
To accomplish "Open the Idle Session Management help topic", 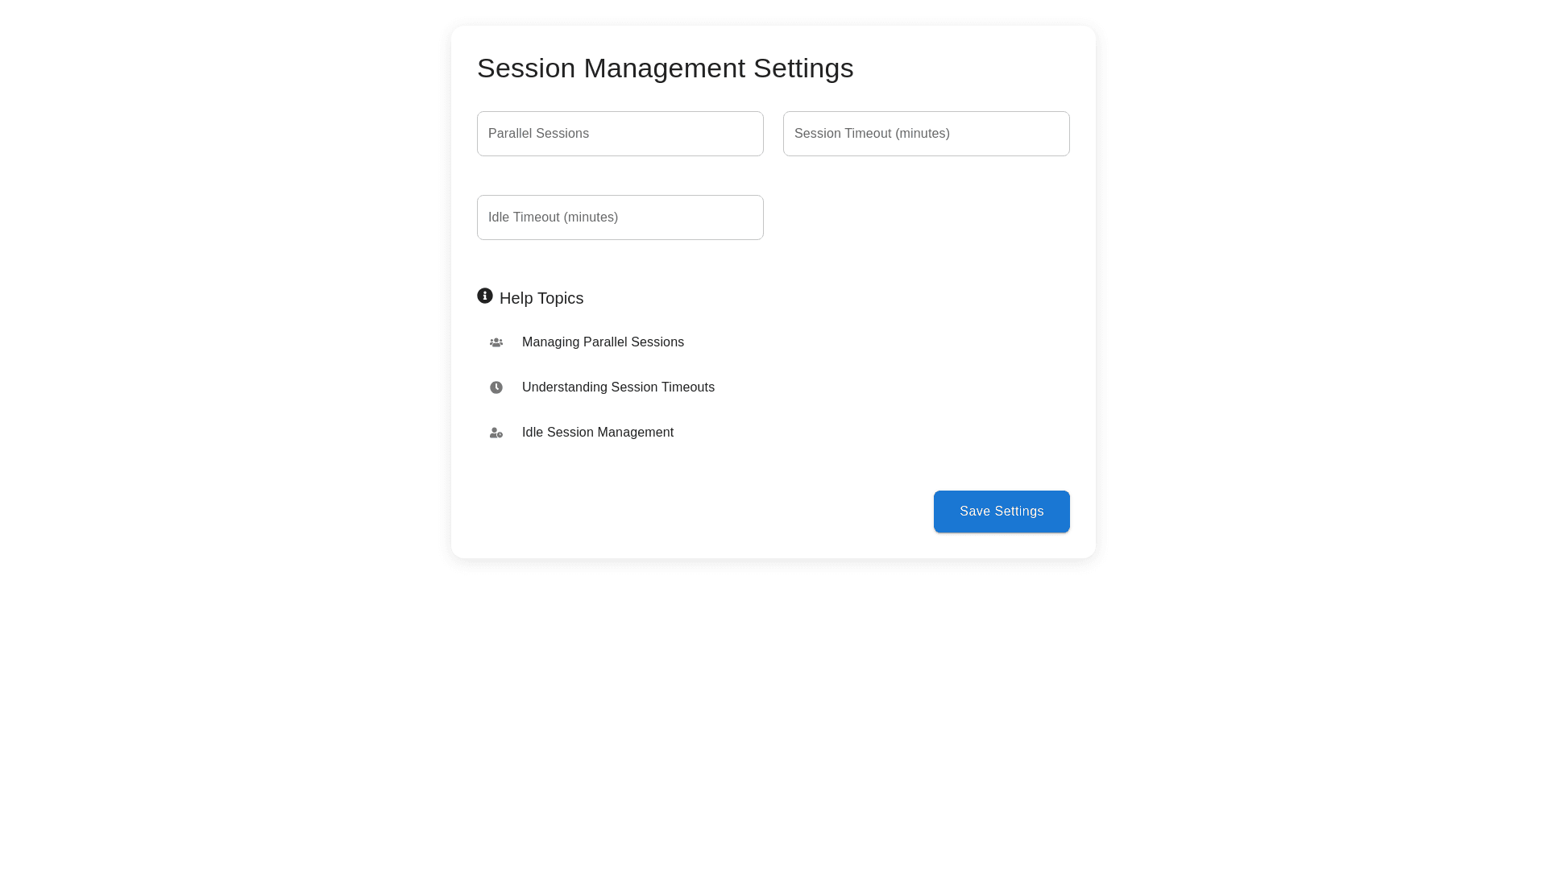I will pyautogui.click(x=597, y=433).
